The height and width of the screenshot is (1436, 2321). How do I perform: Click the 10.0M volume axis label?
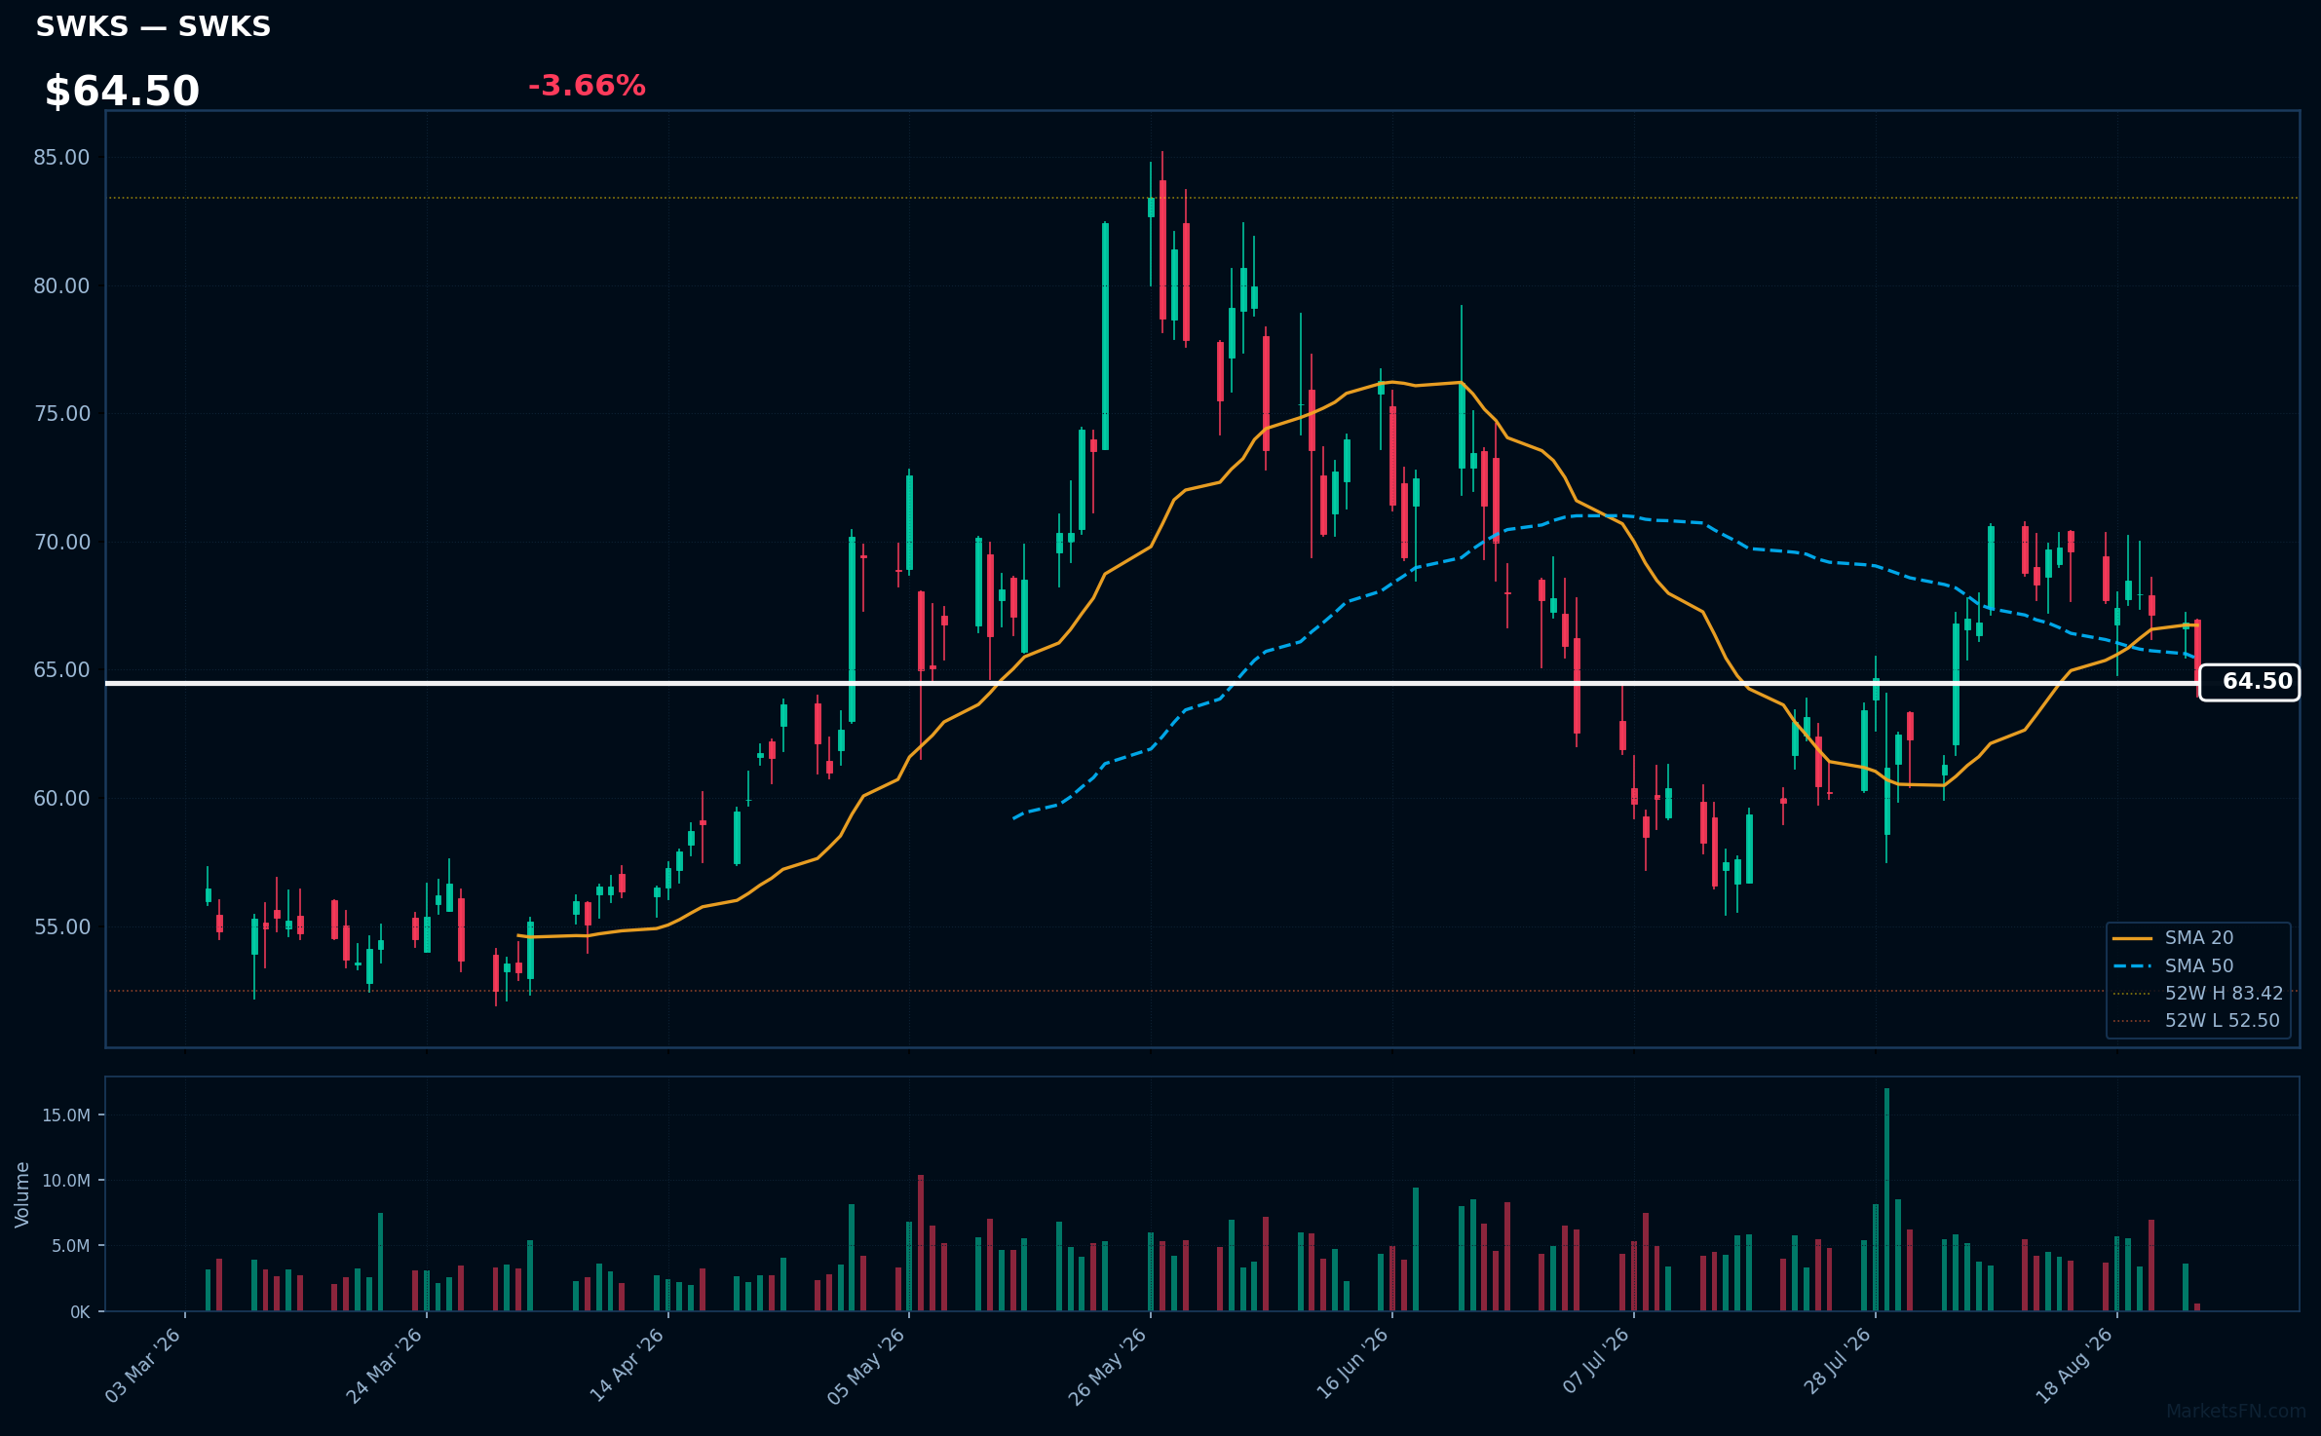coord(66,1181)
